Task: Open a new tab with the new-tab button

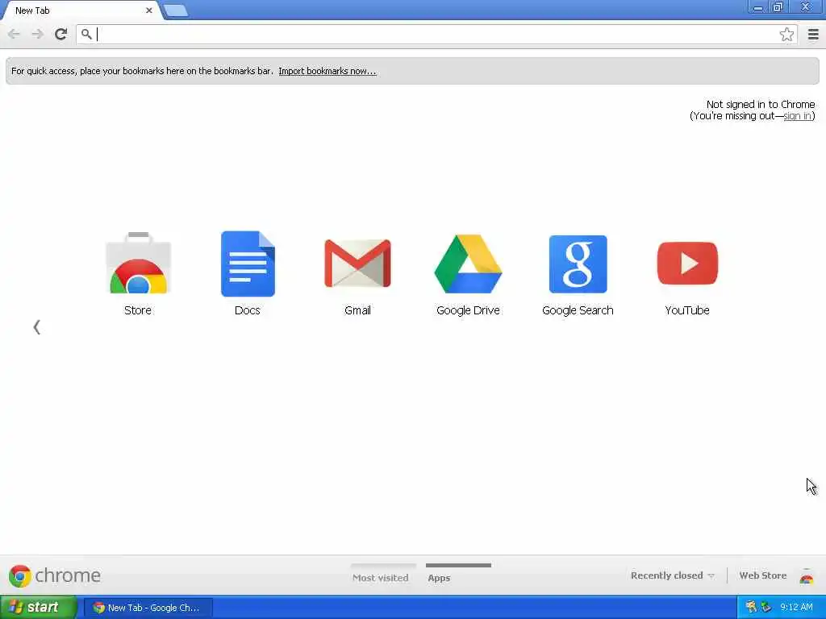Action: (x=175, y=10)
